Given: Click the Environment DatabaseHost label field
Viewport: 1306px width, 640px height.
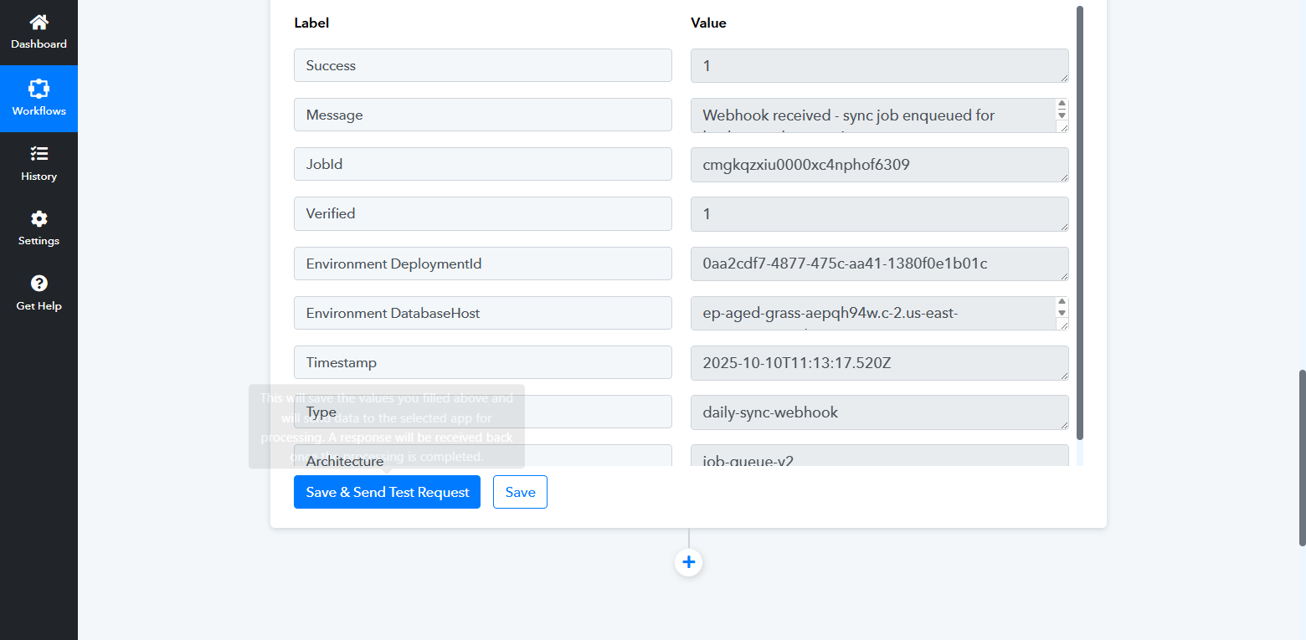Looking at the screenshot, I should (482, 313).
